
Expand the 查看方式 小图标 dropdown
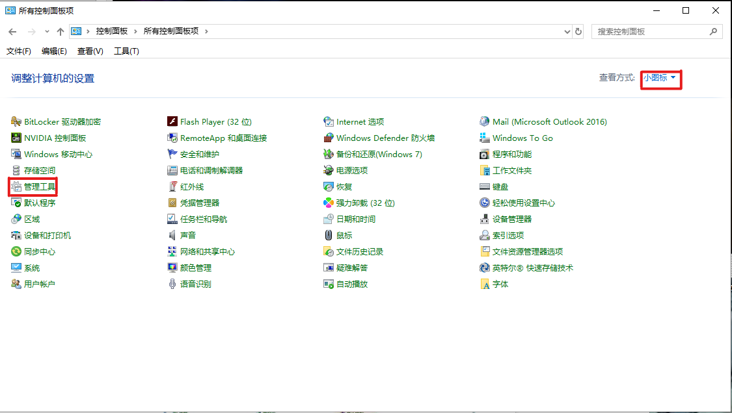pyautogui.click(x=660, y=77)
